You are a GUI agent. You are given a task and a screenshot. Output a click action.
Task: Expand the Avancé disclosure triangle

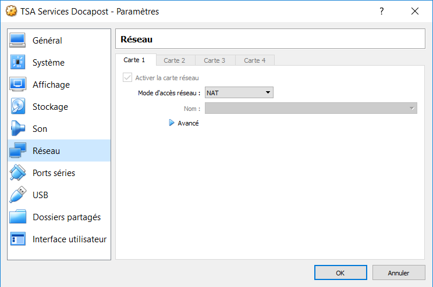pos(172,123)
